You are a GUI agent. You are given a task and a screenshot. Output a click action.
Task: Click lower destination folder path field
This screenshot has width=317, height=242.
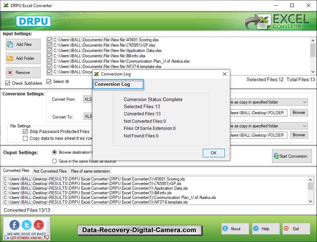[x=258, y=135]
